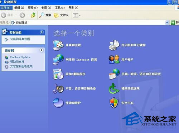Viewport: 179px width, 133px height.
Task: Open the 帮助和支持 link
Action: (17, 62)
